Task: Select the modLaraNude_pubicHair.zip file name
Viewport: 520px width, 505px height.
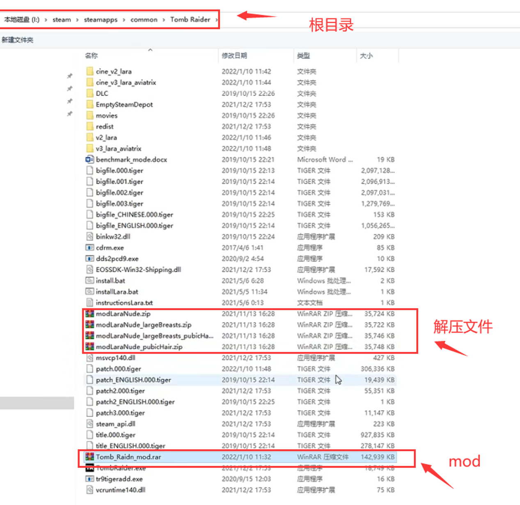Action: [x=139, y=347]
